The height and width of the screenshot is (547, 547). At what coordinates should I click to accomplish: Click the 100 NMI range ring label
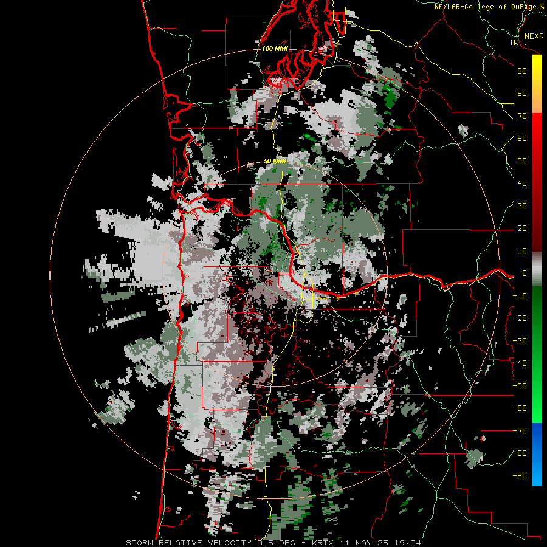[x=275, y=49]
